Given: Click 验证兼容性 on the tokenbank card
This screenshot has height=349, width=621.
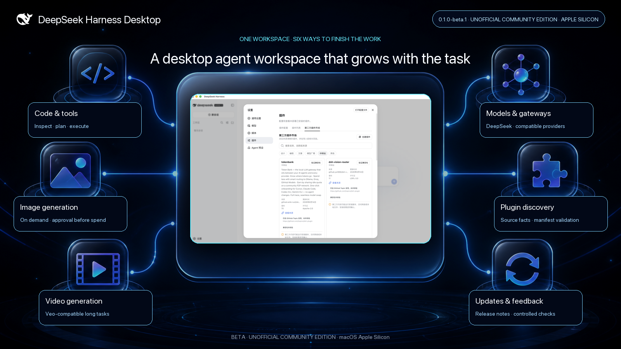Looking at the screenshot, I should point(316,163).
